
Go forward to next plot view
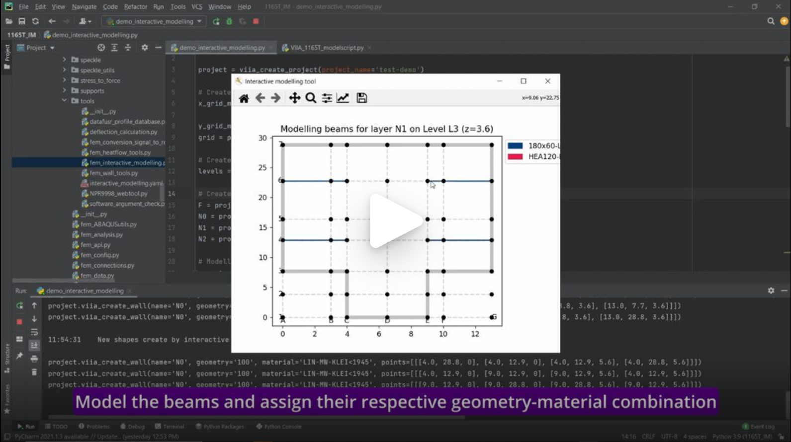[x=275, y=98]
